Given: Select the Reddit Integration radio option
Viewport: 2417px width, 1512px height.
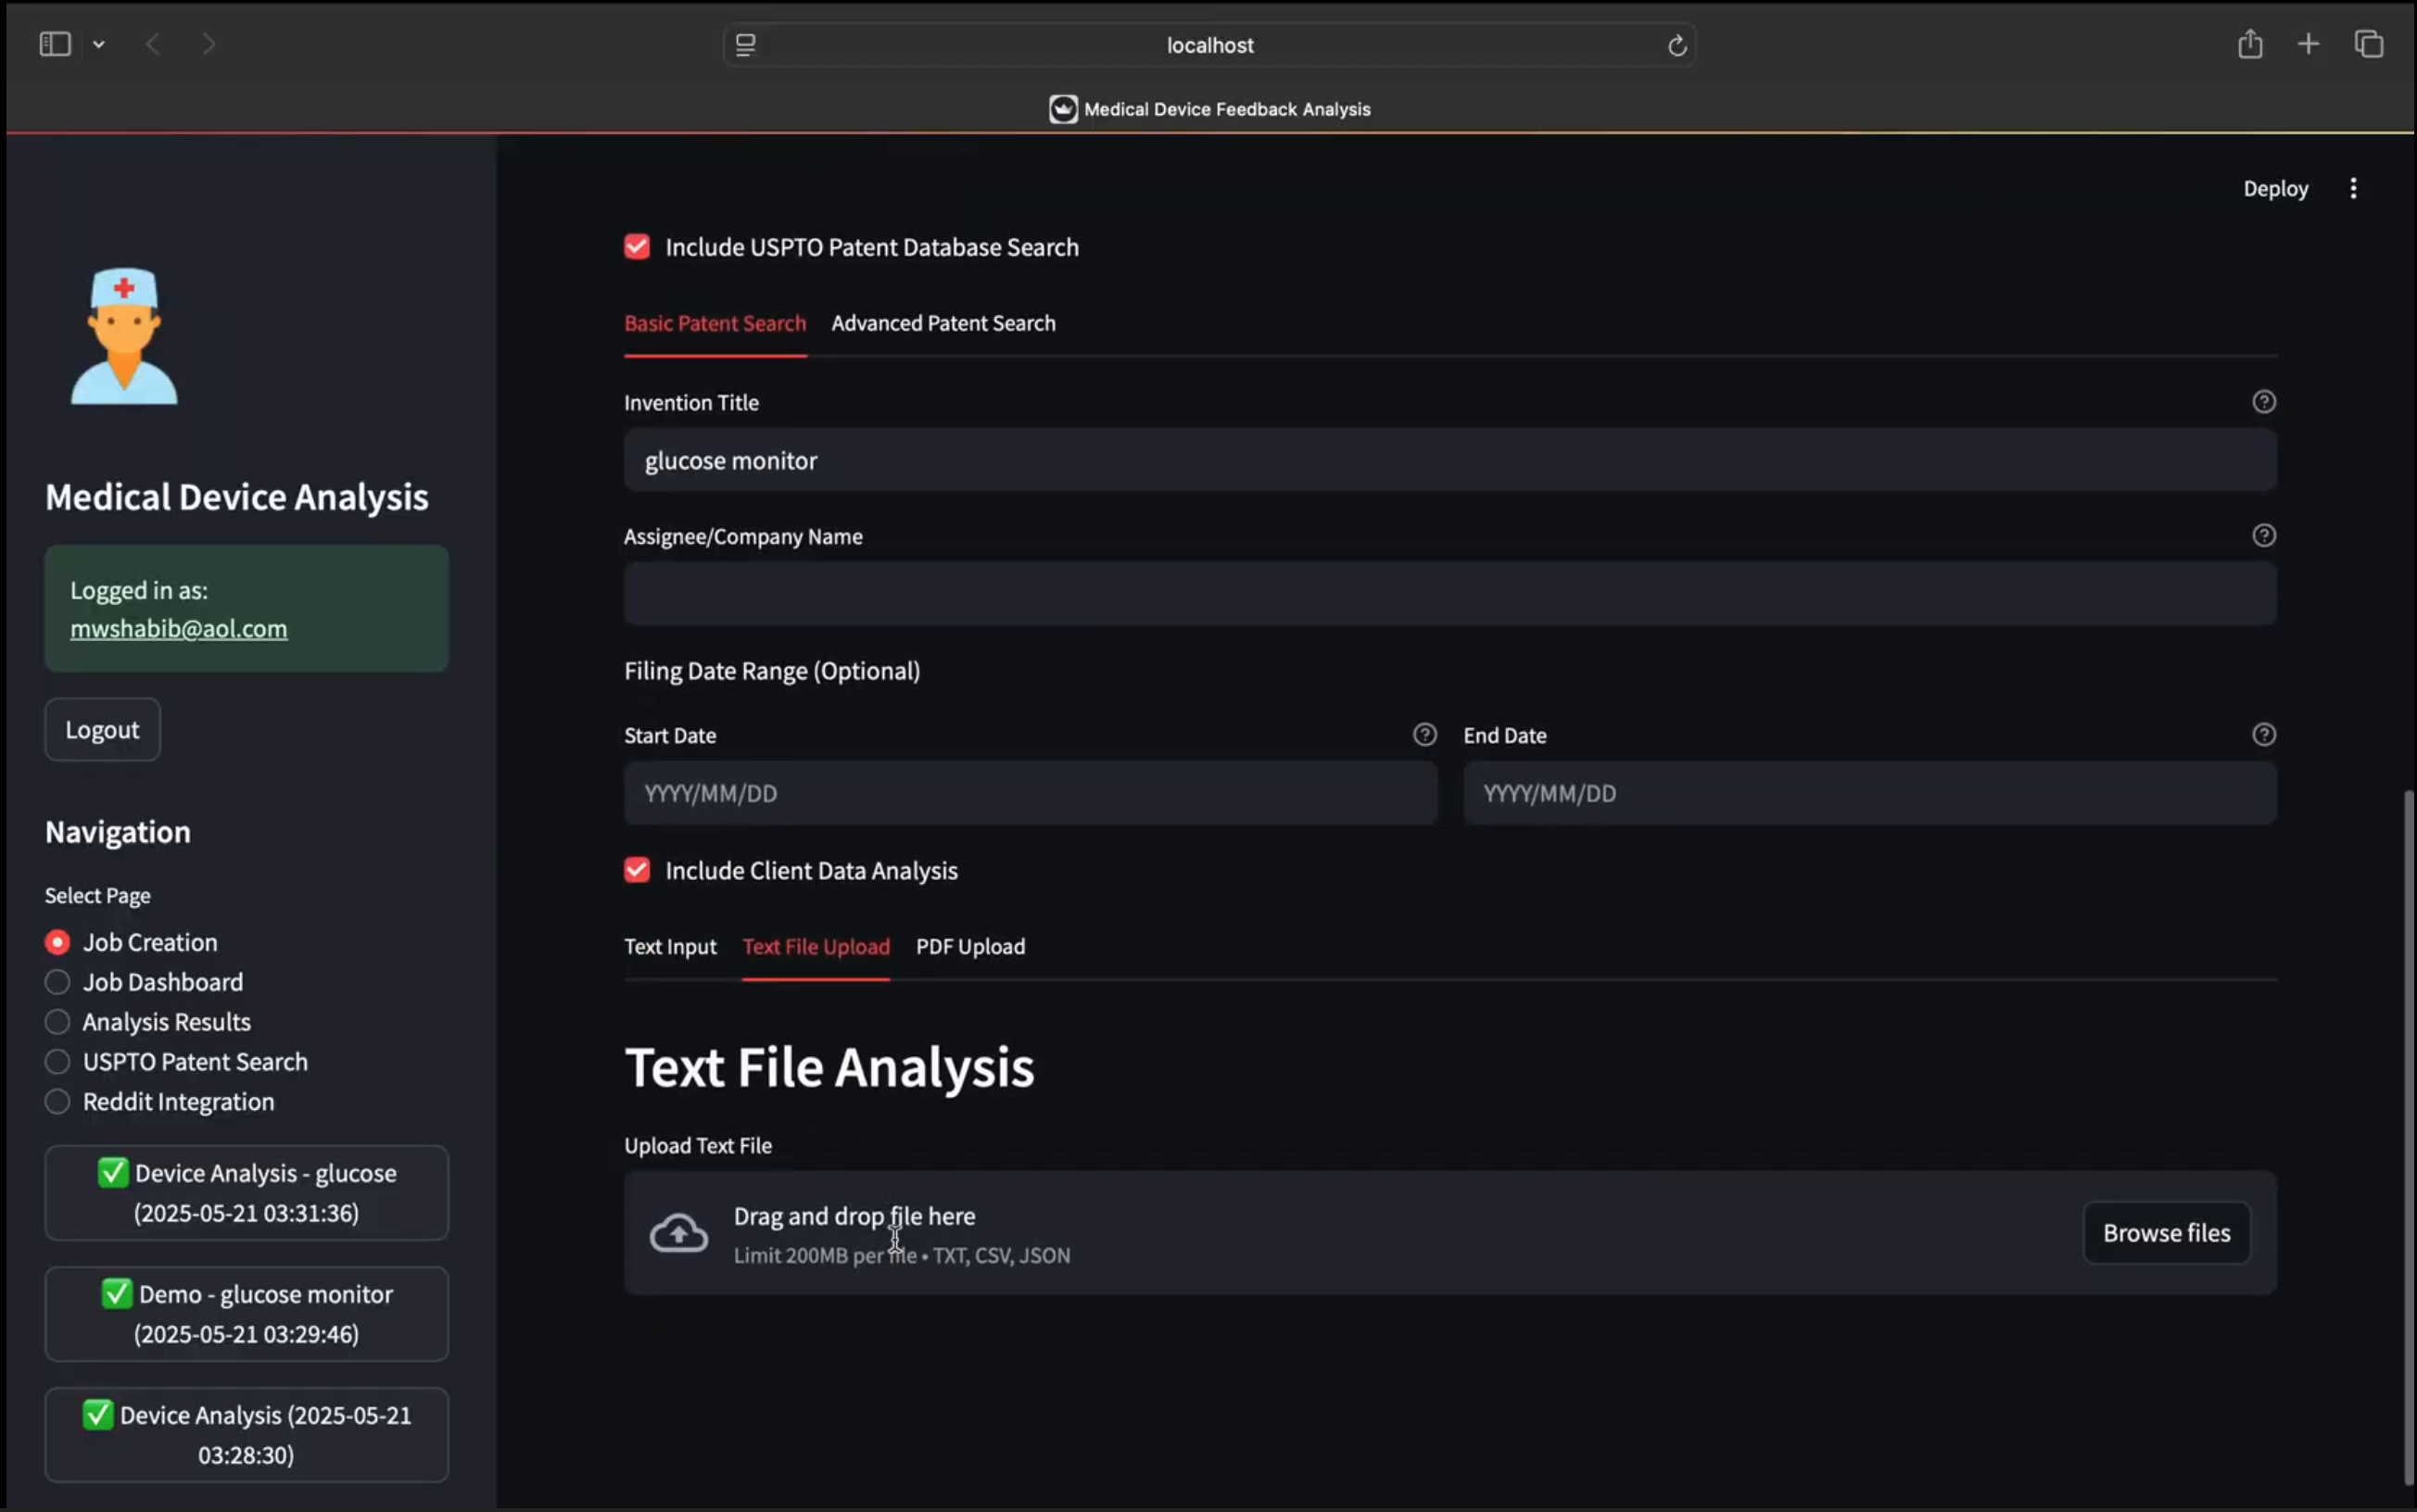Looking at the screenshot, I should coord(159,1102).
